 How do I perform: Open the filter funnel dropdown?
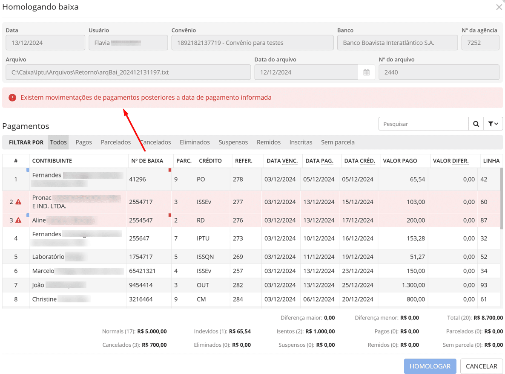493,124
